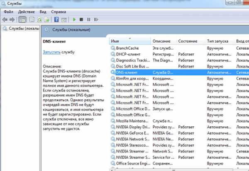Sort by the Состояние column header
The width and height of the screenshot is (249, 171).
point(191,41)
